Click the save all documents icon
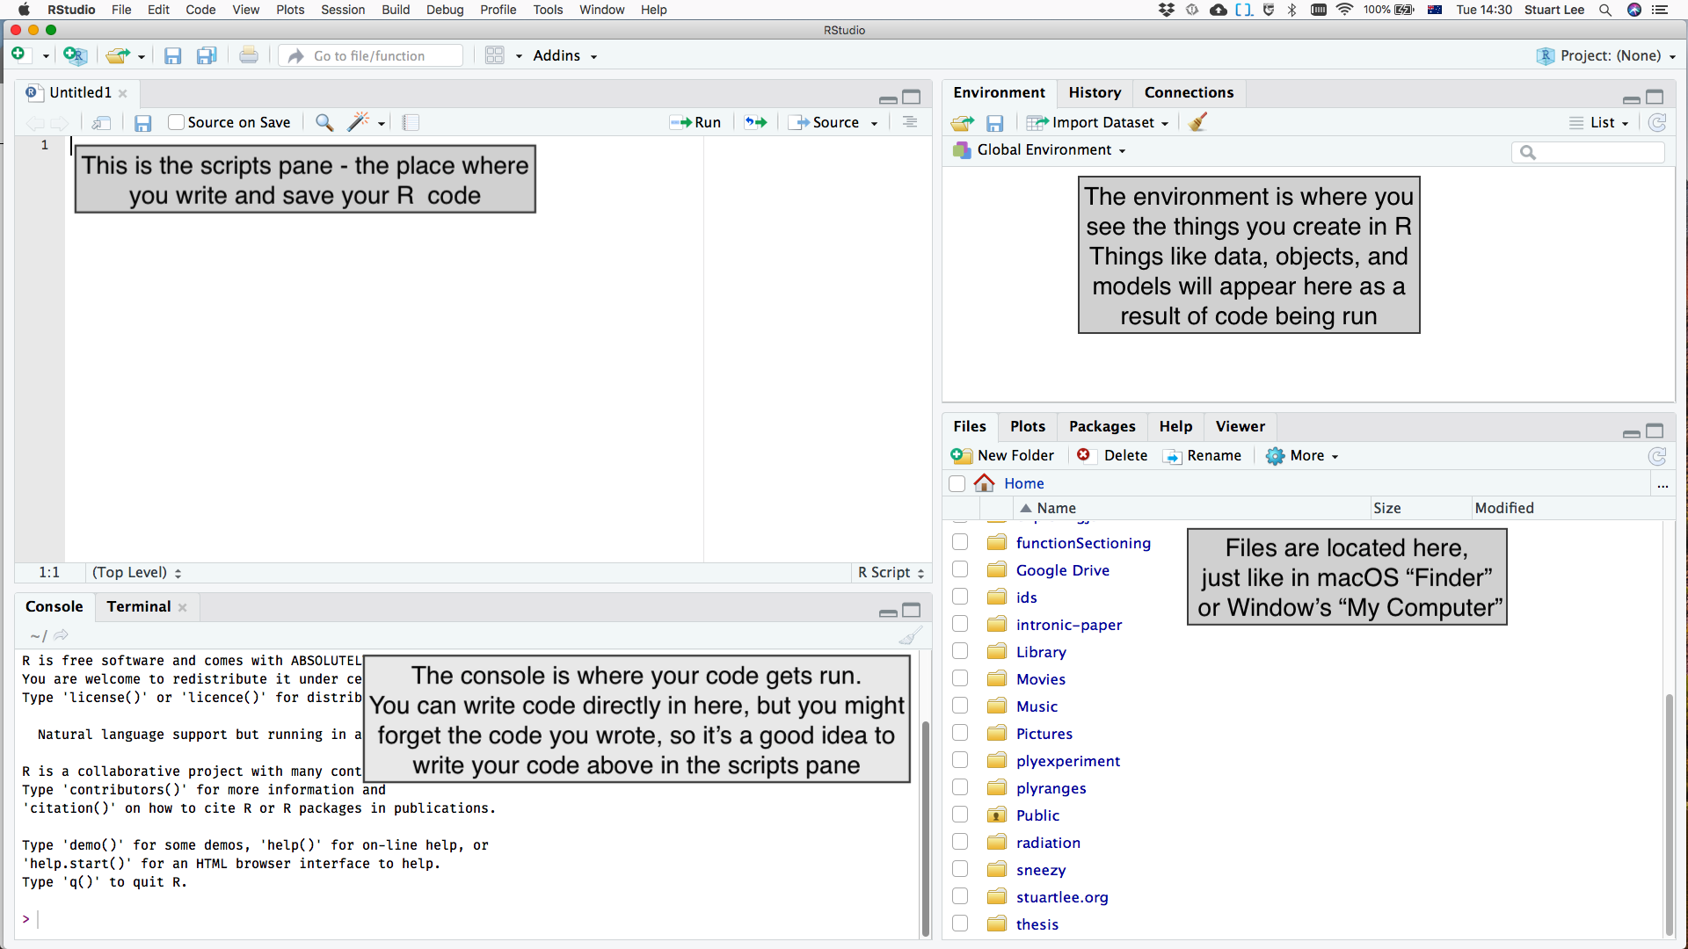 click(207, 55)
